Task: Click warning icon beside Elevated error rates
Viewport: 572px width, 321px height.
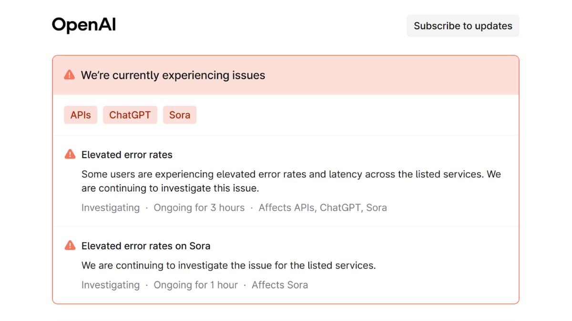Action: [x=70, y=154]
